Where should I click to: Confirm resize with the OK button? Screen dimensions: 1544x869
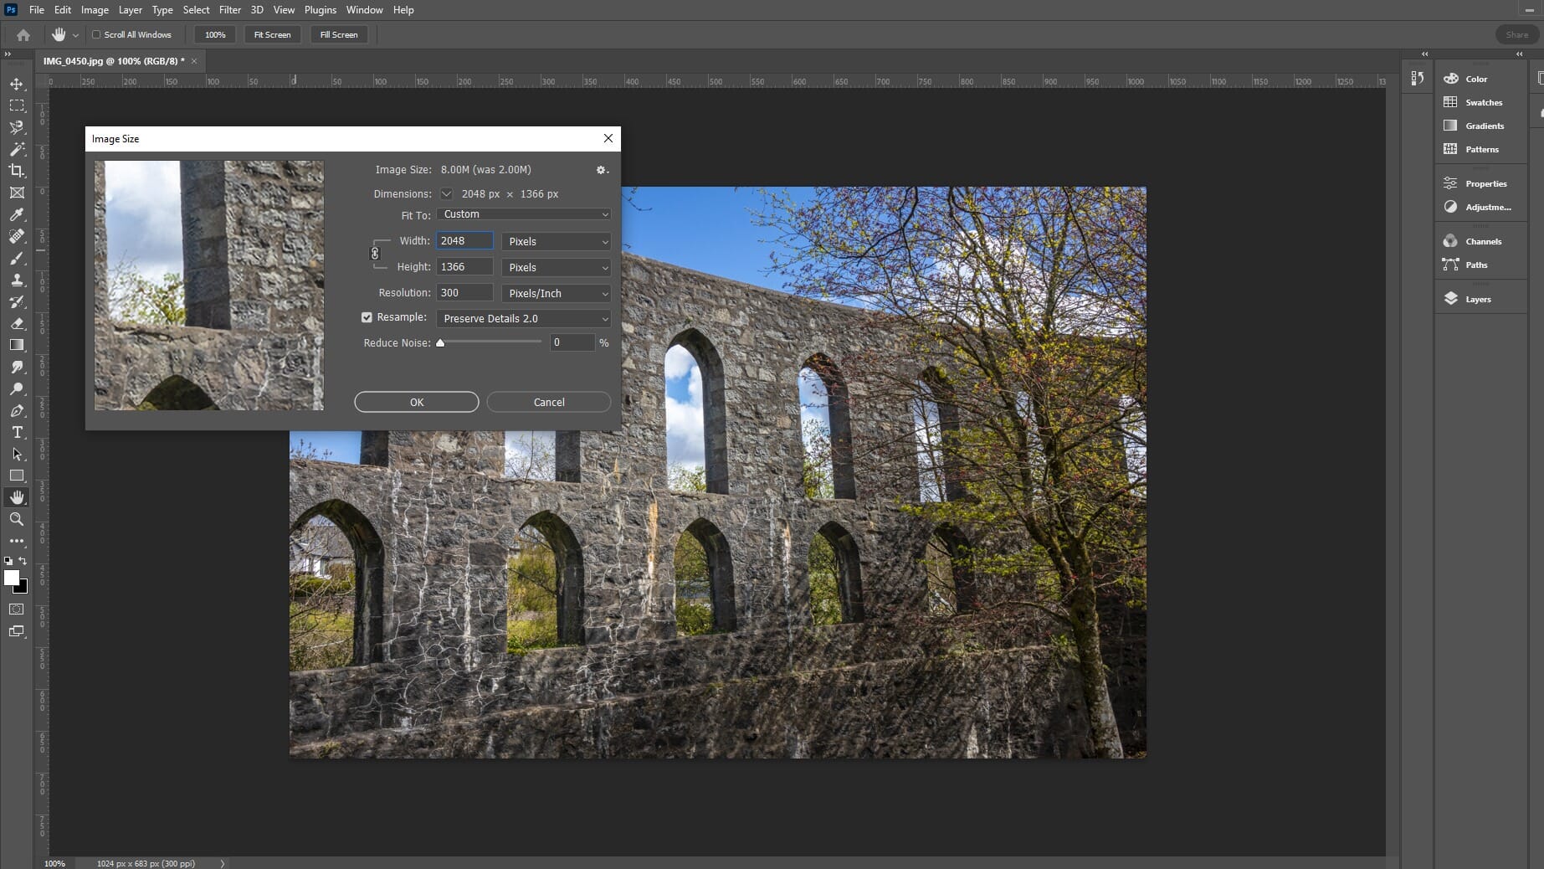pos(416,402)
